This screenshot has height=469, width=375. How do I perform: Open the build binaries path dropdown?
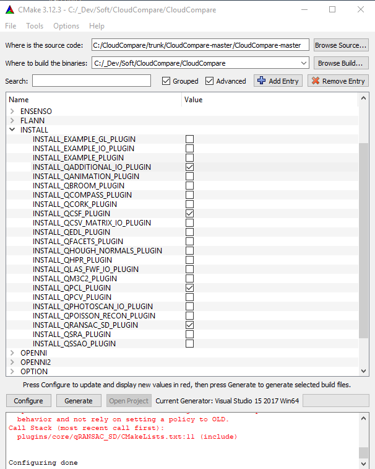pos(304,63)
